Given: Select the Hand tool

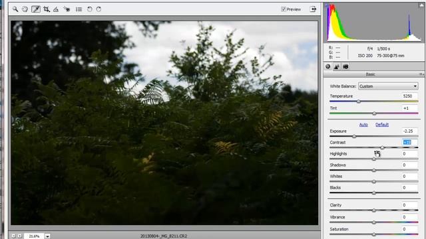Looking at the screenshot, I should tap(25, 9).
